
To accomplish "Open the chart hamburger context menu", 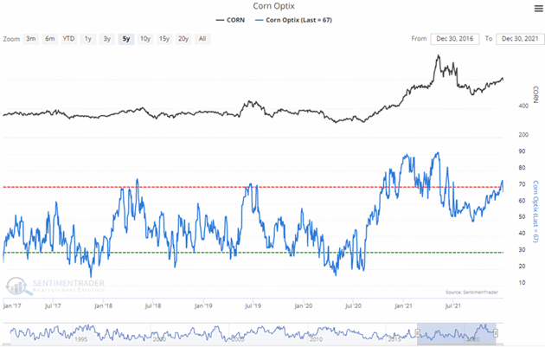I will tap(528, 10).
